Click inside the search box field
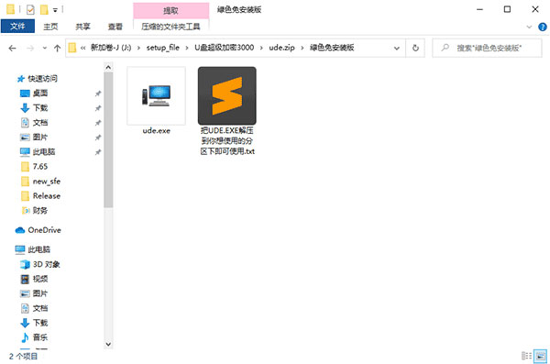This screenshot has width=550, height=364. pos(488,48)
